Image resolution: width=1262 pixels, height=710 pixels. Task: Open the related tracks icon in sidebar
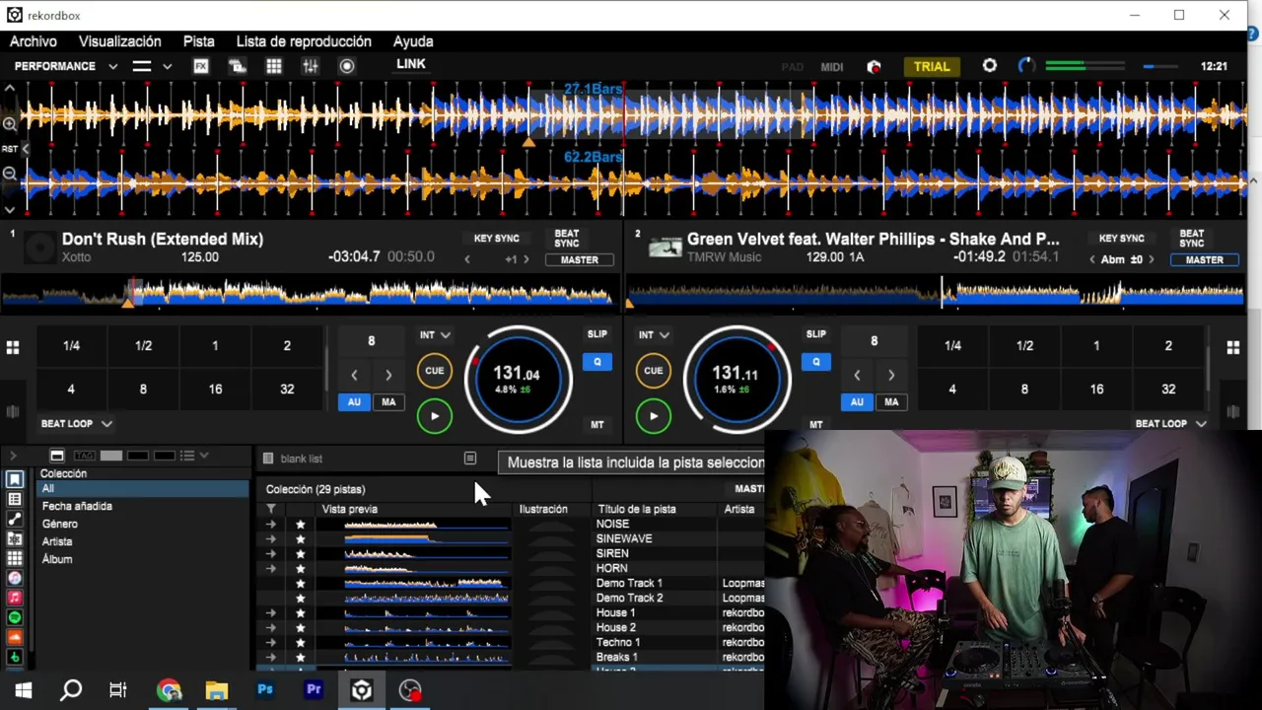[x=15, y=520]
